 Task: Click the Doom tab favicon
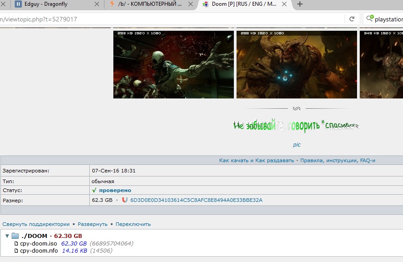click(205, 4)
